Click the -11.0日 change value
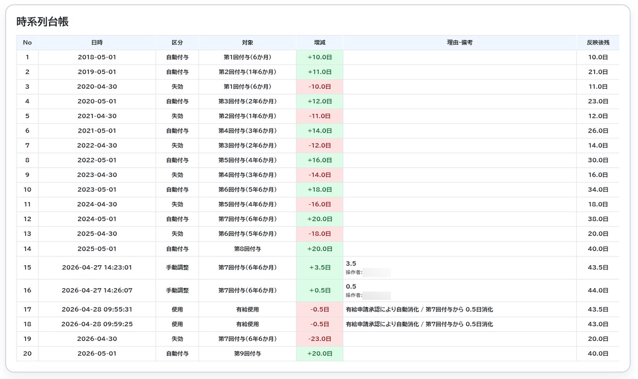 click(320, 116)
